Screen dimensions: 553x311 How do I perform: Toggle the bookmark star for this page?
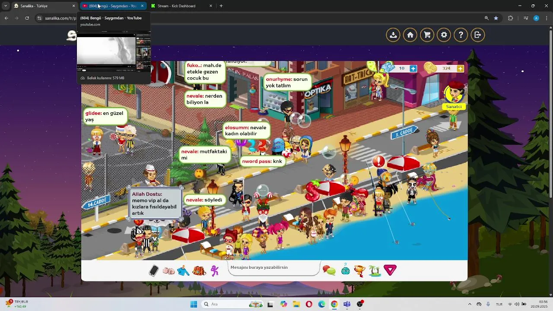click(496, 18)
